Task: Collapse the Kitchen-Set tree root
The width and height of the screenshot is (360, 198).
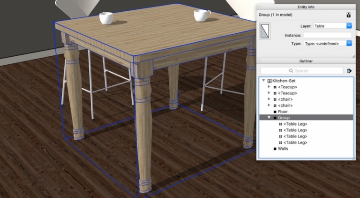Action: pos(263,80)
